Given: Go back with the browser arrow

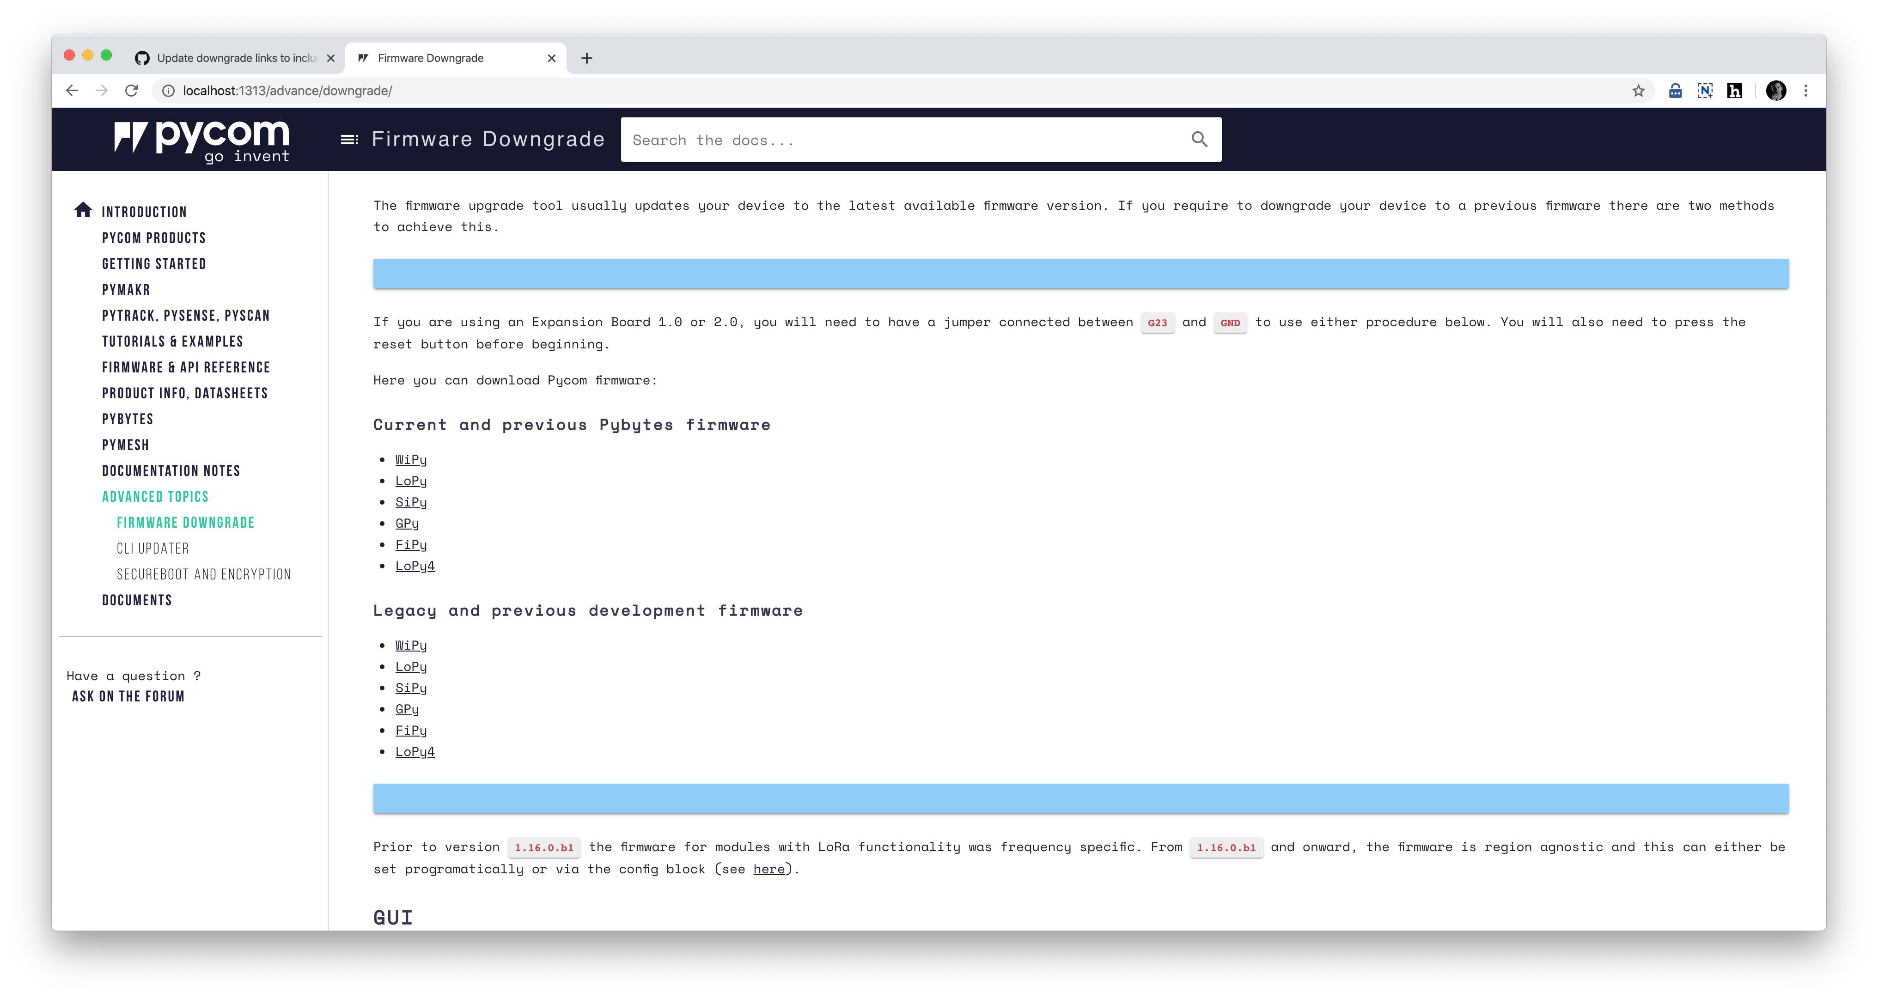Looking at the screenshot, I should point(72,91).
